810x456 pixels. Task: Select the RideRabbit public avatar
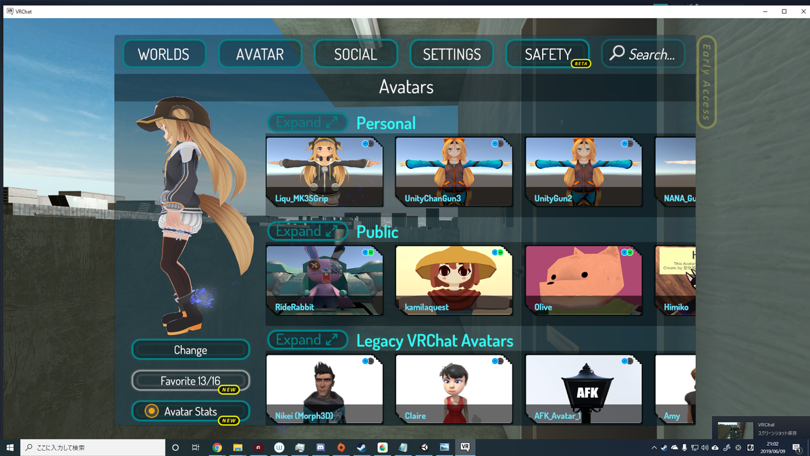[x=325, y=280]
